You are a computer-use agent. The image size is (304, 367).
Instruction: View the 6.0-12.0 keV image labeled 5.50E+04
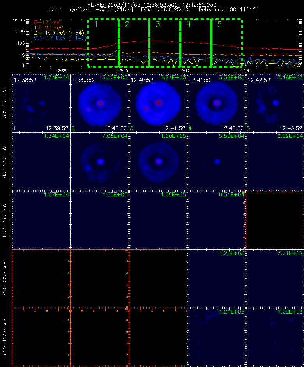pos(216,162)
